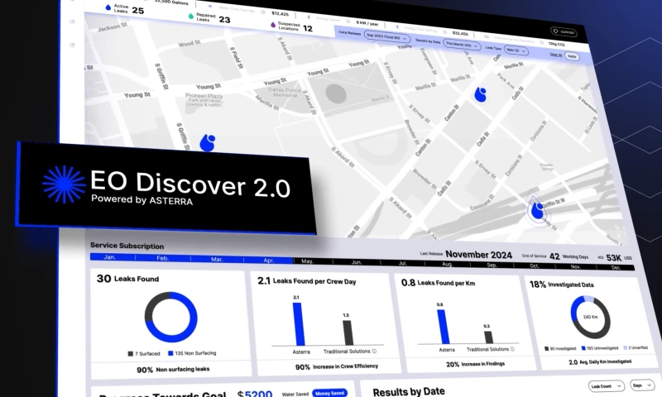The width and height of the screenshot is (662, 397).
Task: Click the Energy Saved lightning icon
Action: click(309, 17)
